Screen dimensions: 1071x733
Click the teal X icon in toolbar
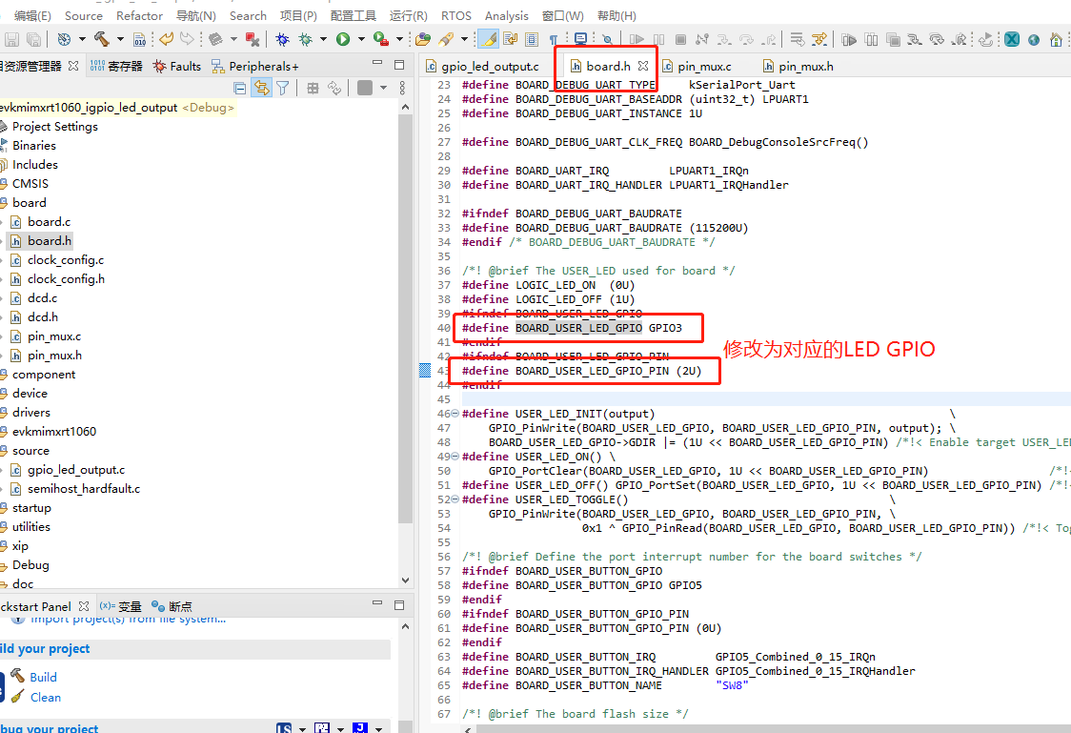[x=1012, y=40]
